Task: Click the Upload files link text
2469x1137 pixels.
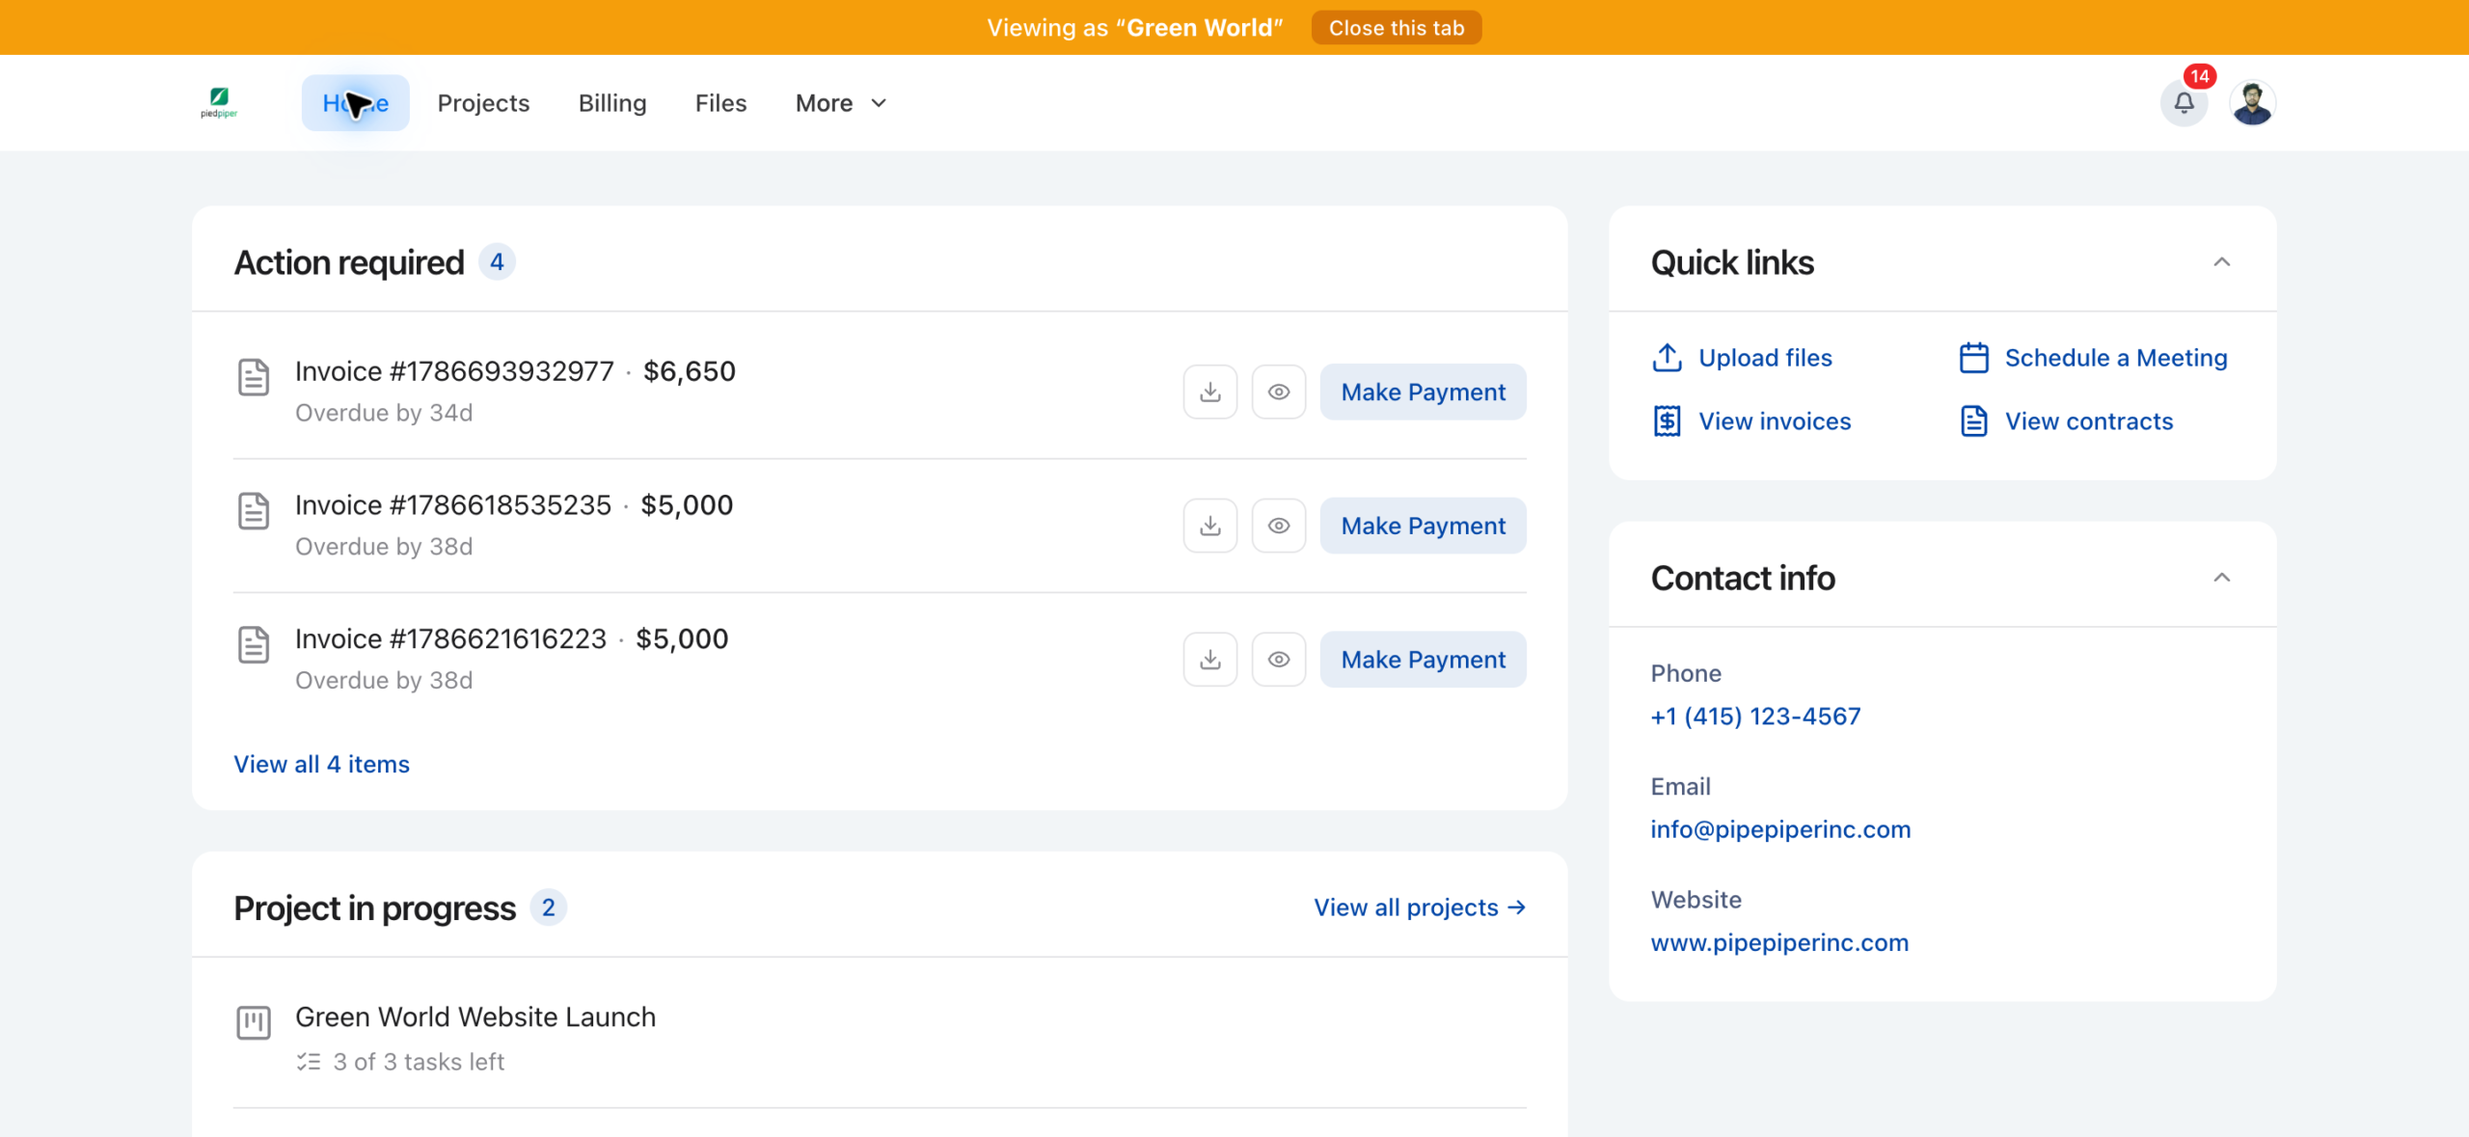Action: pyautogui.click(x=1765, y=358)
